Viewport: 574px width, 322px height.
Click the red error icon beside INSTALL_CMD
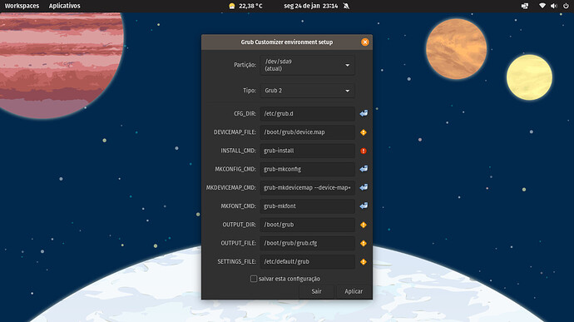coord(364,151)
